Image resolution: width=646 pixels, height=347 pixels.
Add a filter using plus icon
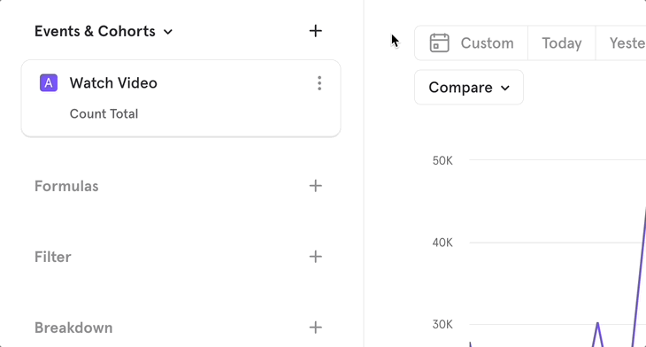(x=316, y=257)
